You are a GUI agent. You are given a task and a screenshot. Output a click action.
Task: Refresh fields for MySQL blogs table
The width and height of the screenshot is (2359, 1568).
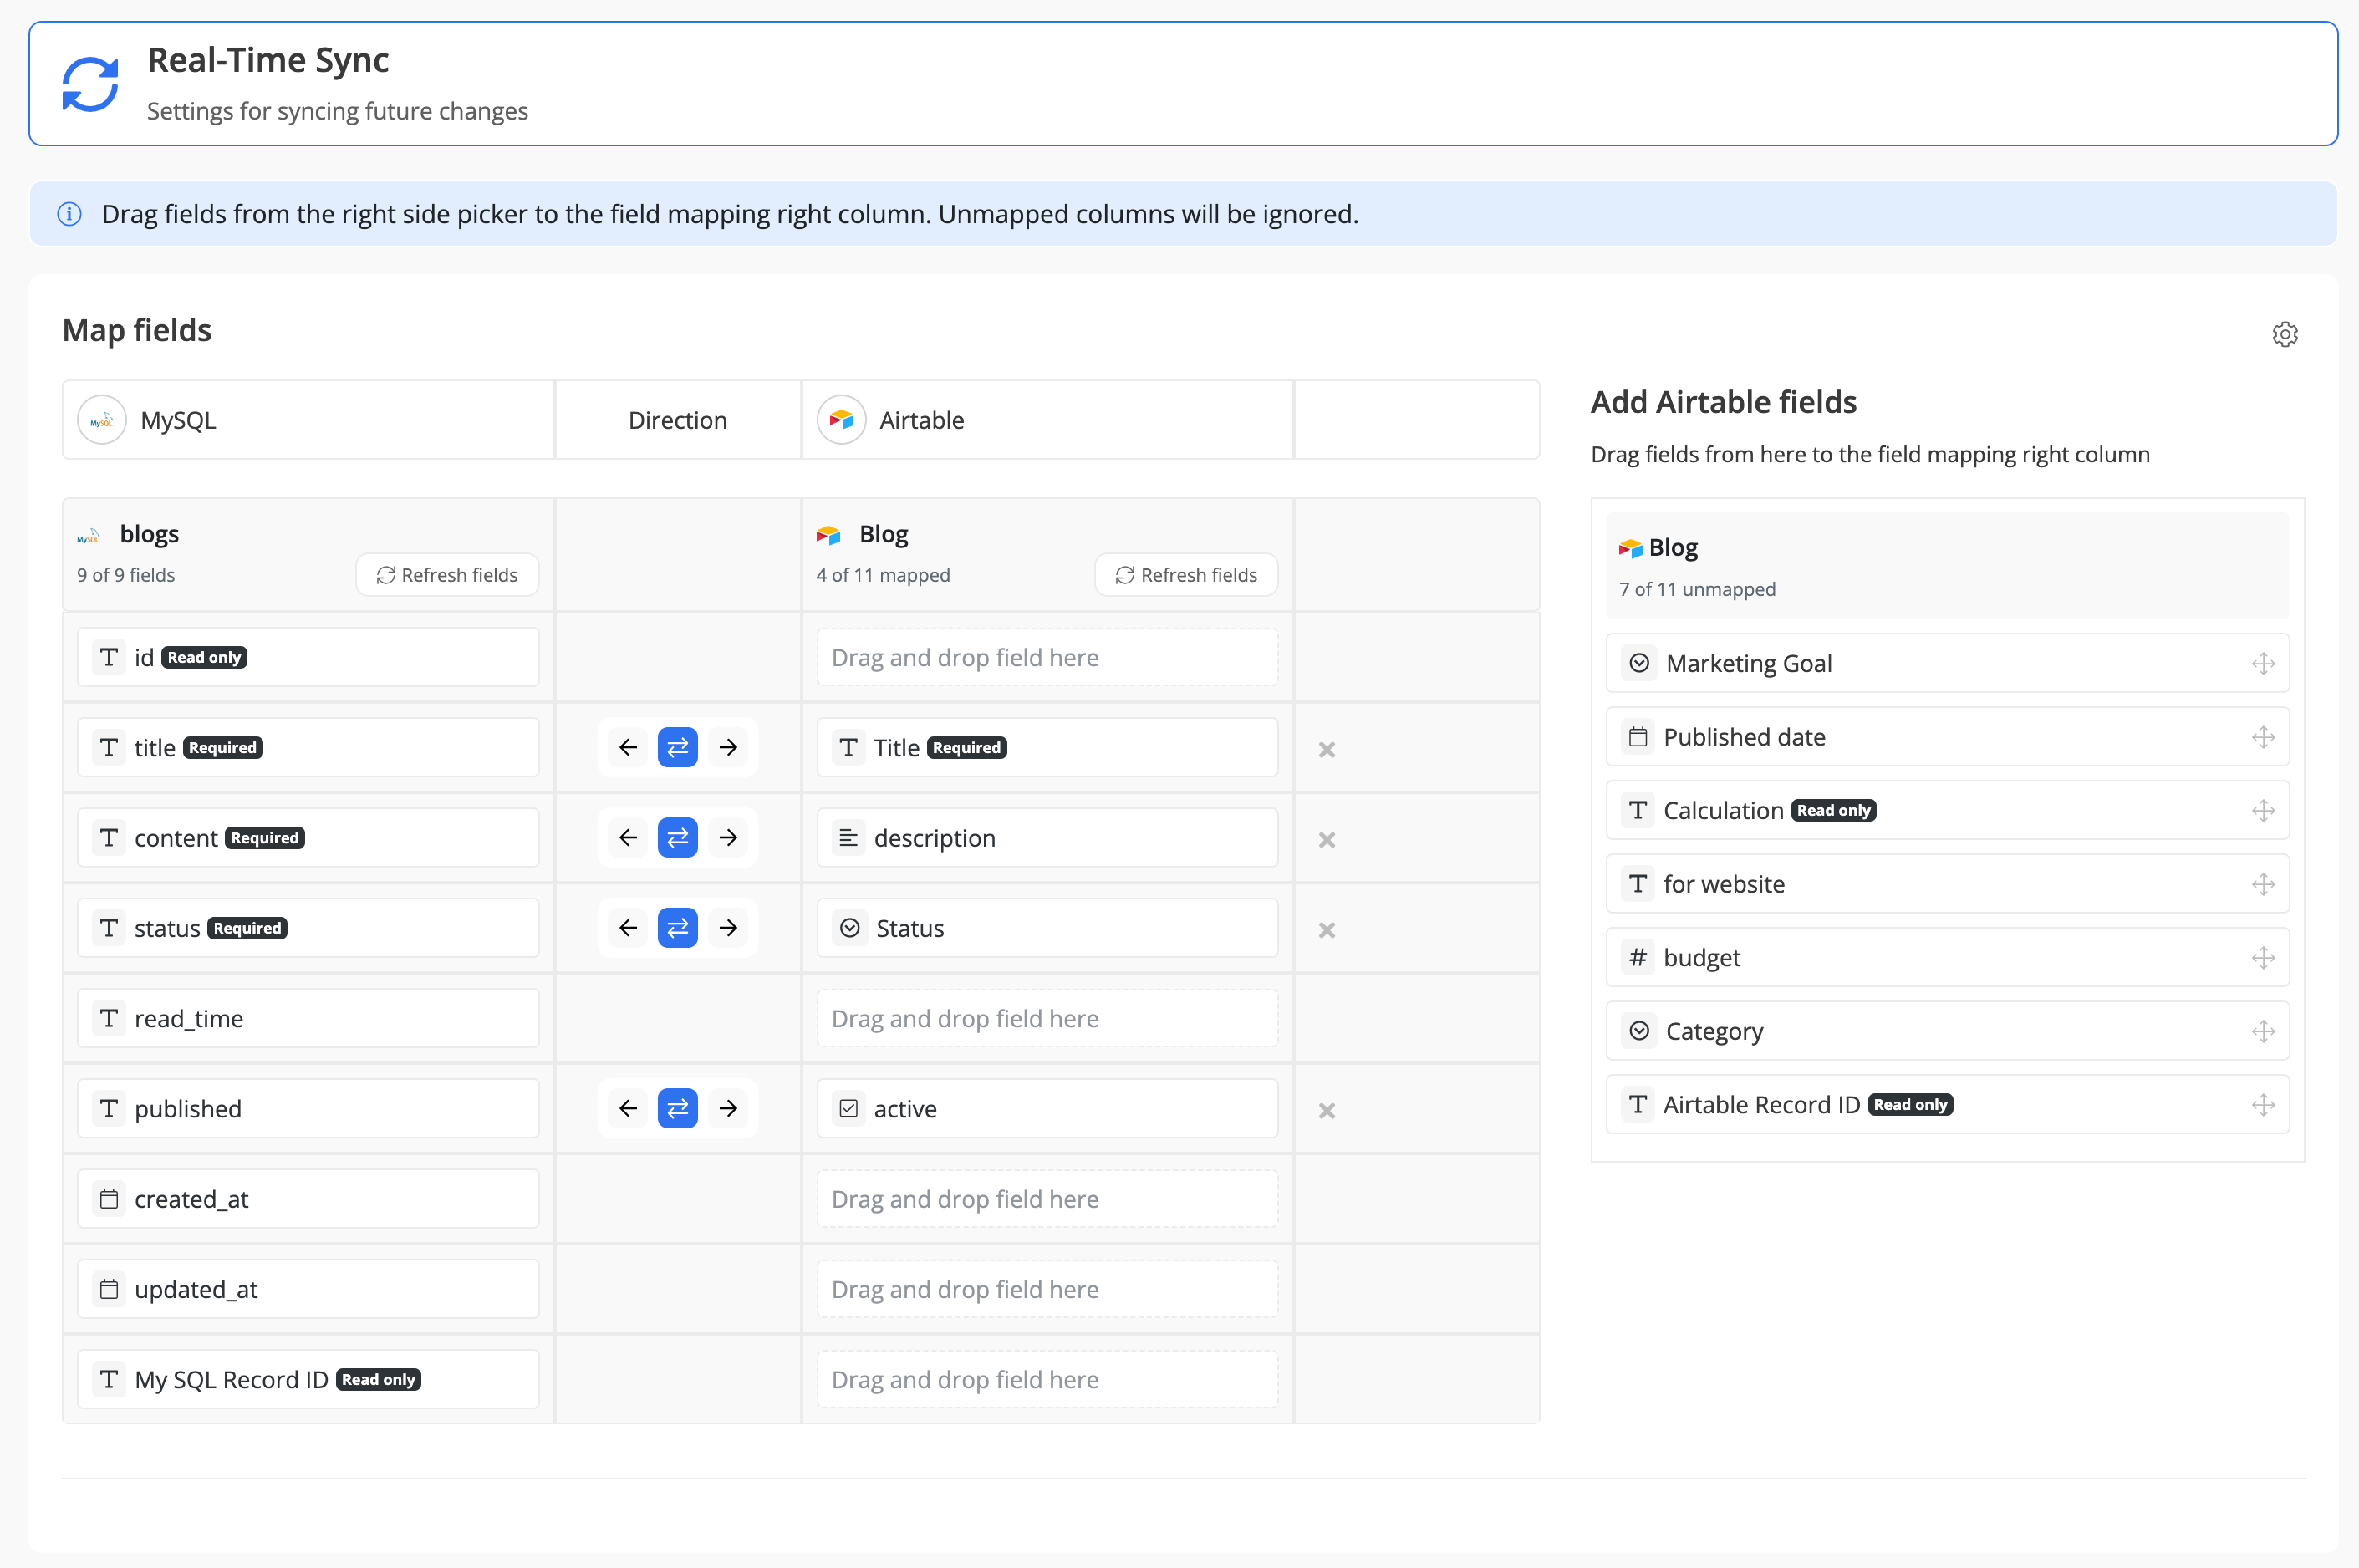click(x=447, y=575)
